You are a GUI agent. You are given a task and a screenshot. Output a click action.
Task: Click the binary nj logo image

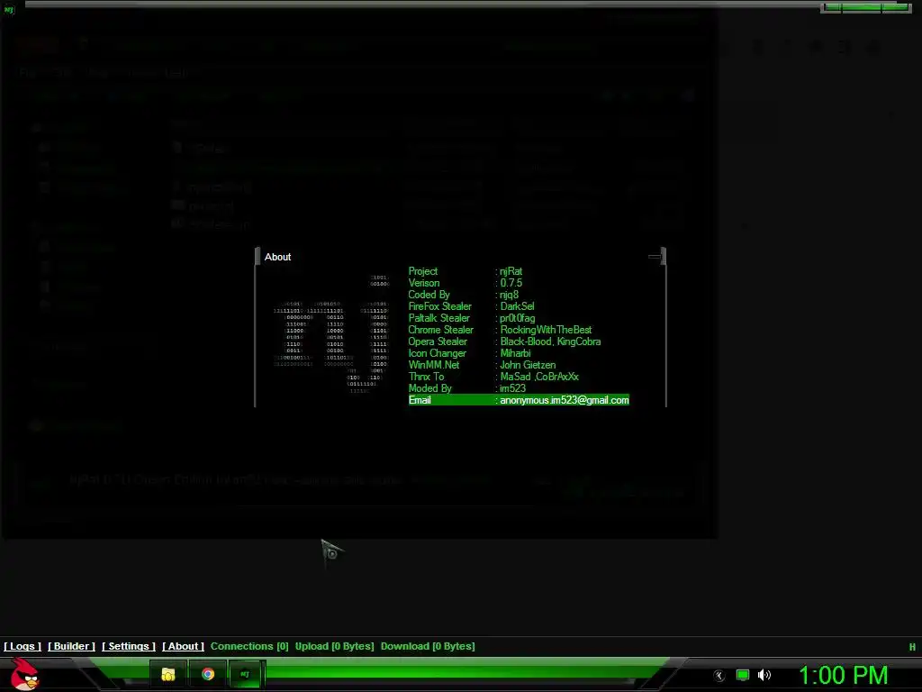point(330,333)
